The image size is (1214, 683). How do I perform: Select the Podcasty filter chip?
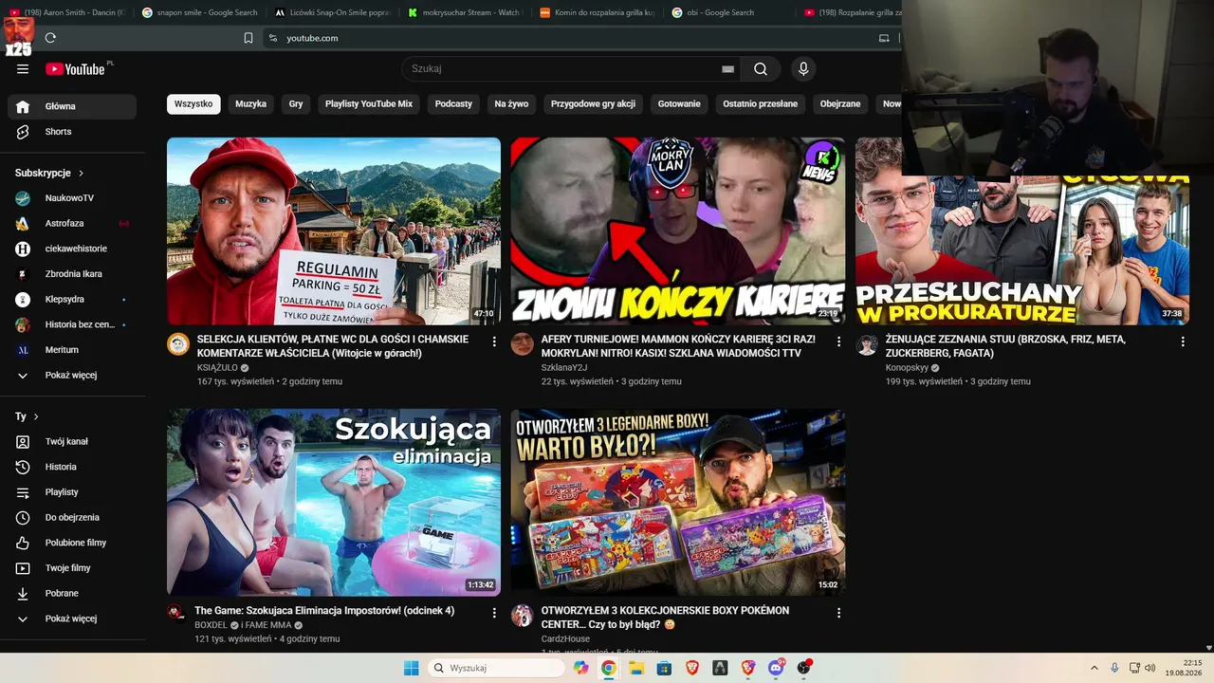453,103
